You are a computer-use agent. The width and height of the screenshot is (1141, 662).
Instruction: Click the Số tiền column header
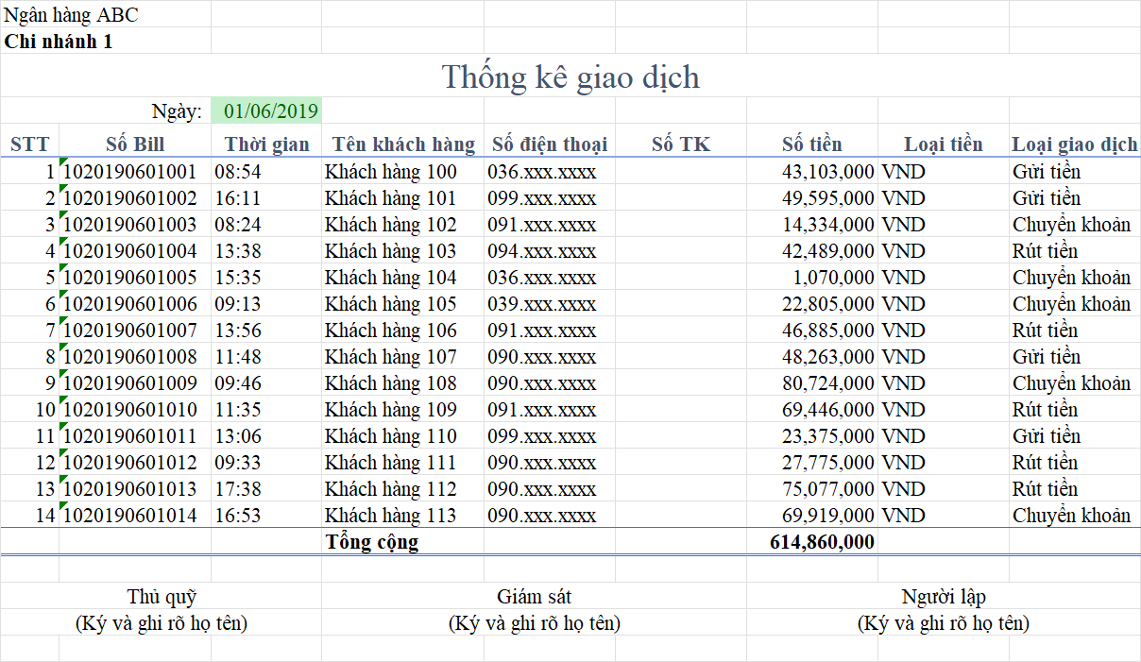[812, 144]
